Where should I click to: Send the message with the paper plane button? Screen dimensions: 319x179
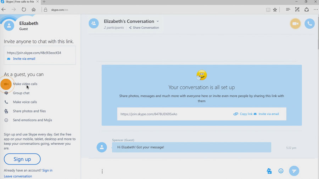tap(294, 171)
